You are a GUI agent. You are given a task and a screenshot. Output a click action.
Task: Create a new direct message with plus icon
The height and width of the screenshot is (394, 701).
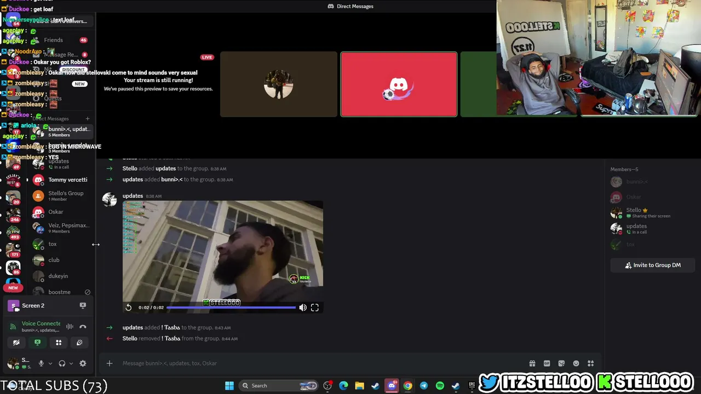(87, 118)
